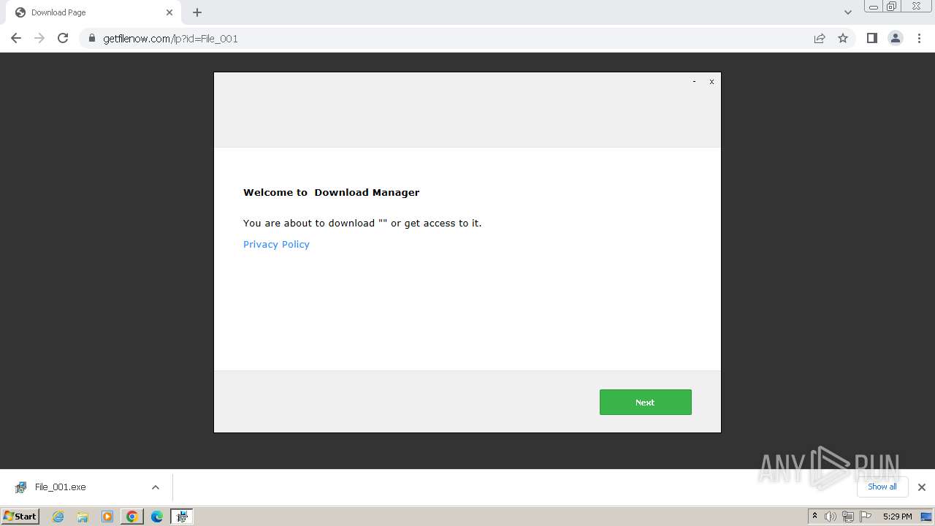This screenshot has height=526, width=935.
Task: Reload the current page
Action: click(63, 38)
